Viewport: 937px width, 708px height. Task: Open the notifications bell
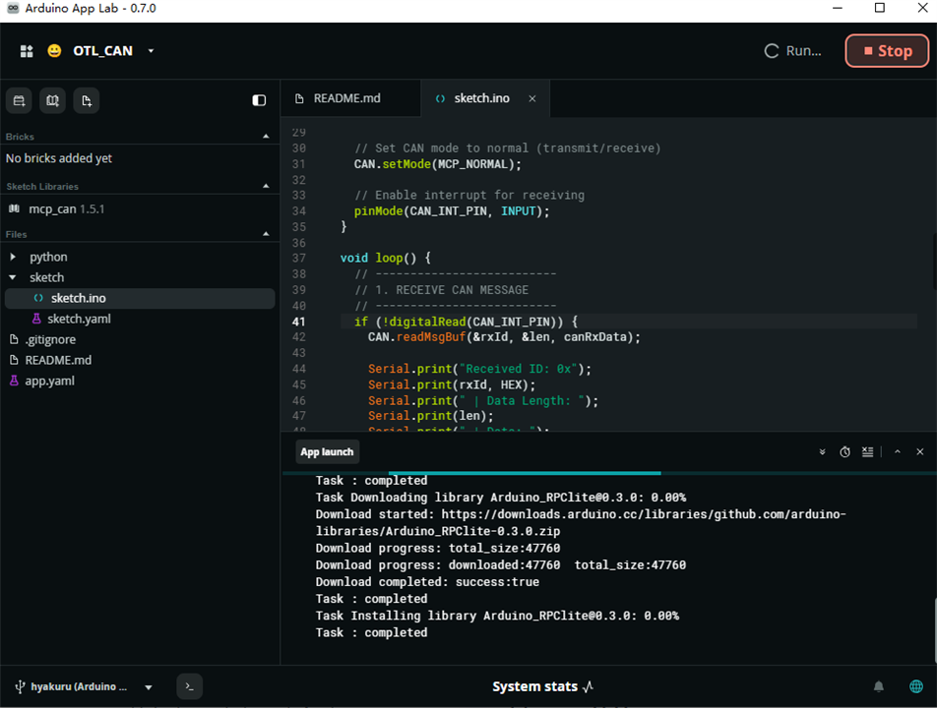pyautogui.click(x=878, y=686)
